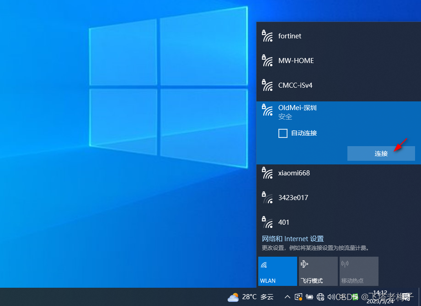Toggle the 飞行模式 airplane mode tile
Screen dimensions: 421x306
(318, 271)
